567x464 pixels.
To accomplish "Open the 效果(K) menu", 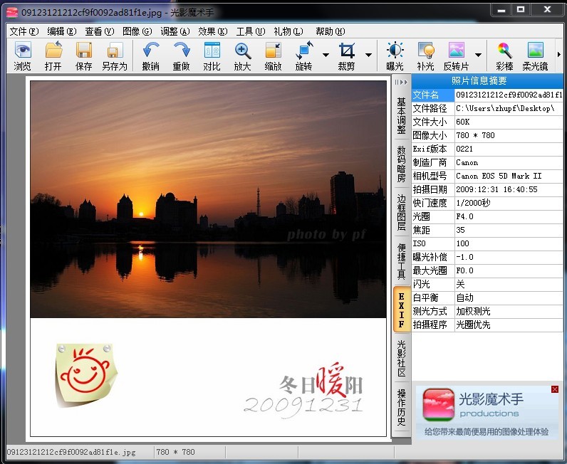I will pos(212,31).
